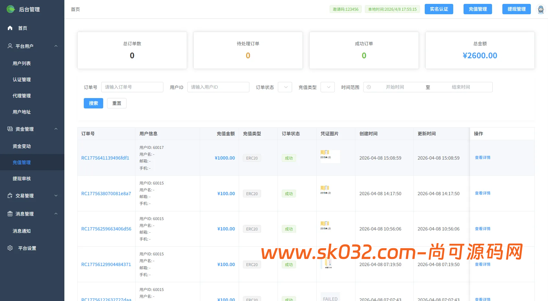Click the lock icon beside 交易管理
This screenshot has height=301, width=548.
point(10,195)
